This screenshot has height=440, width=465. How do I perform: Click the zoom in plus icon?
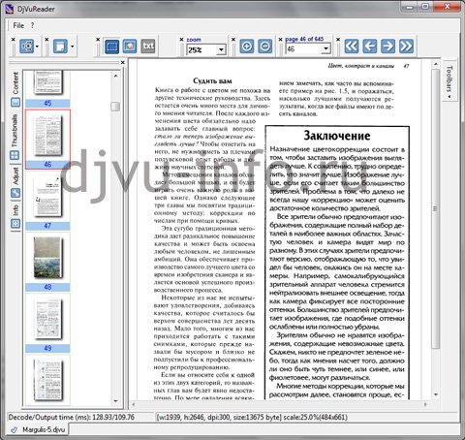(x=247, y=47)
